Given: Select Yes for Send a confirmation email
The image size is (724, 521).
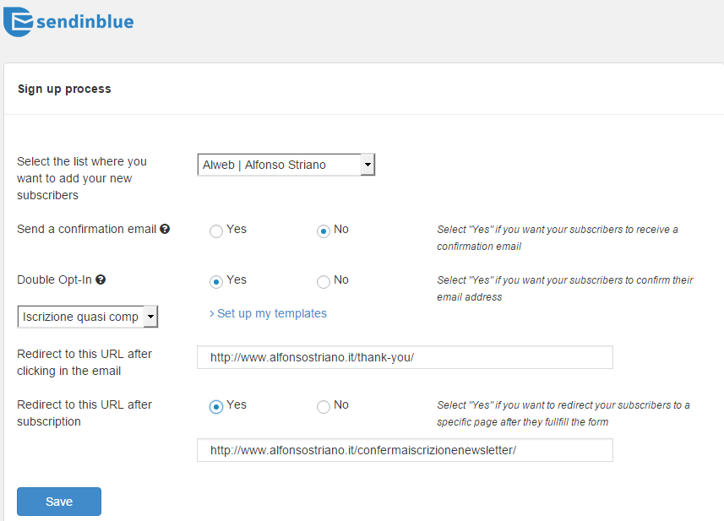Looking at the screenshot, I should click(x=216, y=231).
